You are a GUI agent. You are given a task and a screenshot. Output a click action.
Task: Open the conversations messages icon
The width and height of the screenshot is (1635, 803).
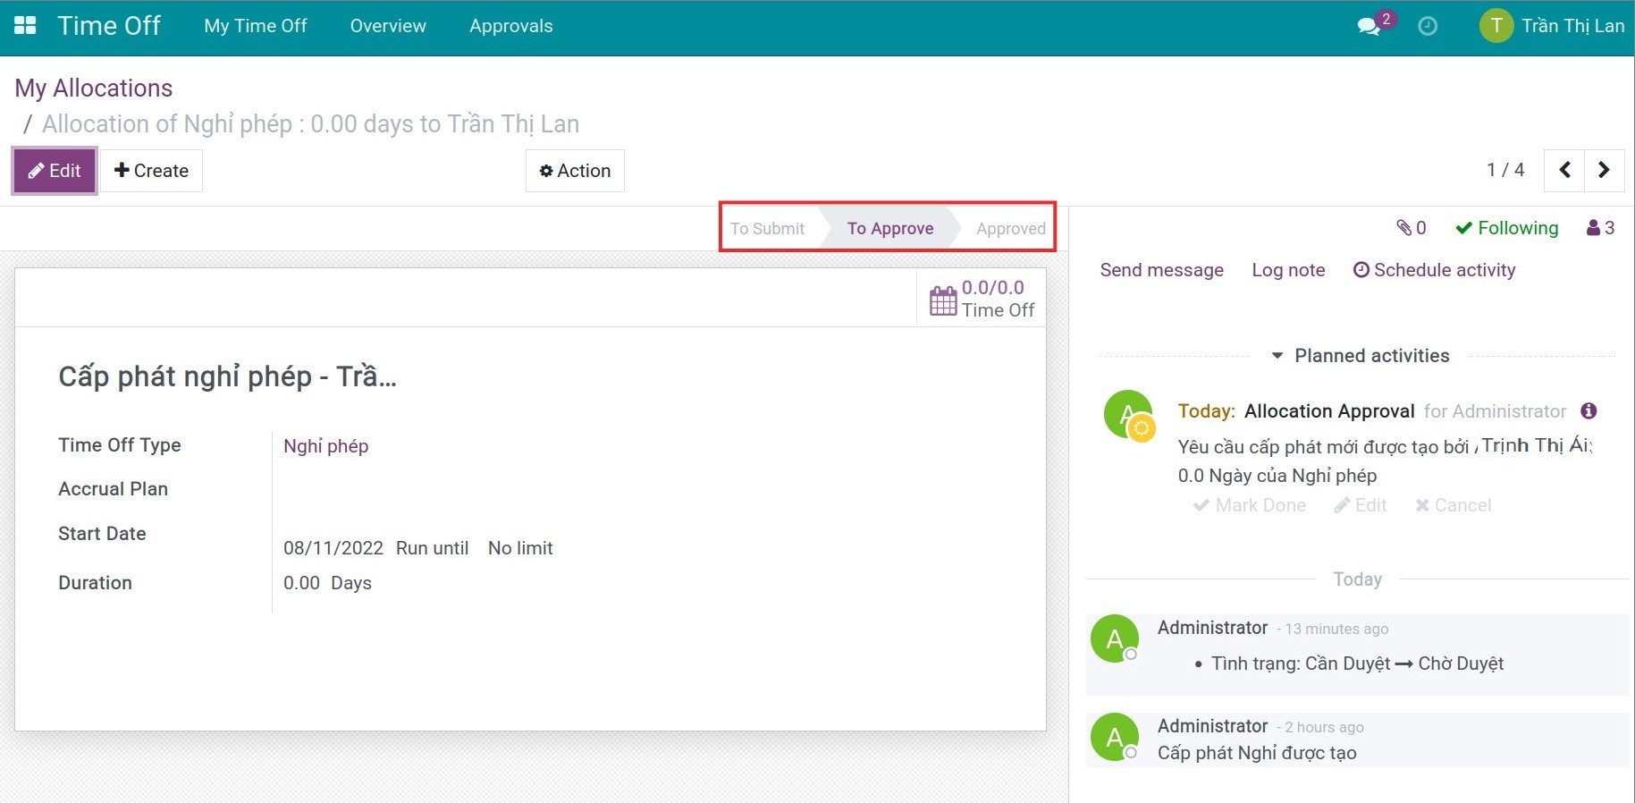1370,26
